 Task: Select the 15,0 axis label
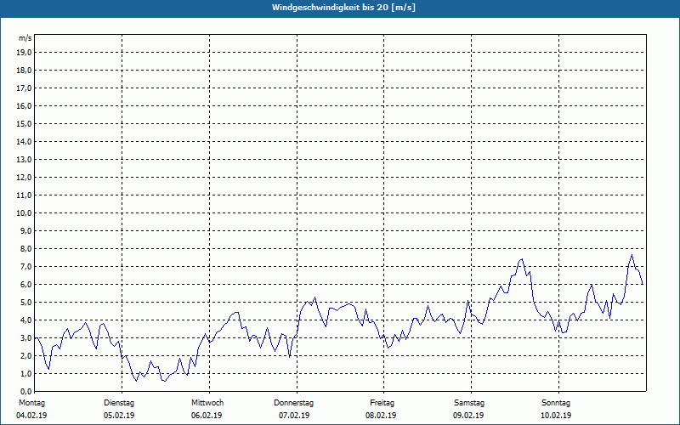24,123
